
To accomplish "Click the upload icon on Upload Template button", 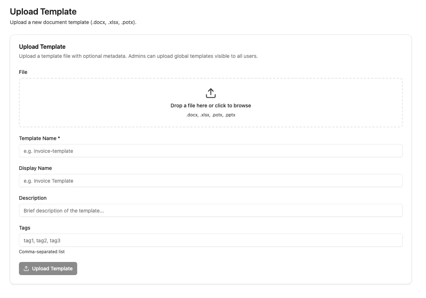I will click(x=26, y=268).
